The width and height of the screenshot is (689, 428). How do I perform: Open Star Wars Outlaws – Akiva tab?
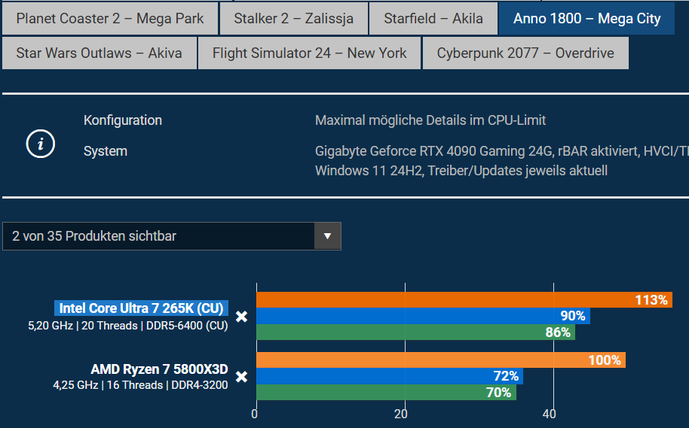pyautogui.click(x=100, y=53)
